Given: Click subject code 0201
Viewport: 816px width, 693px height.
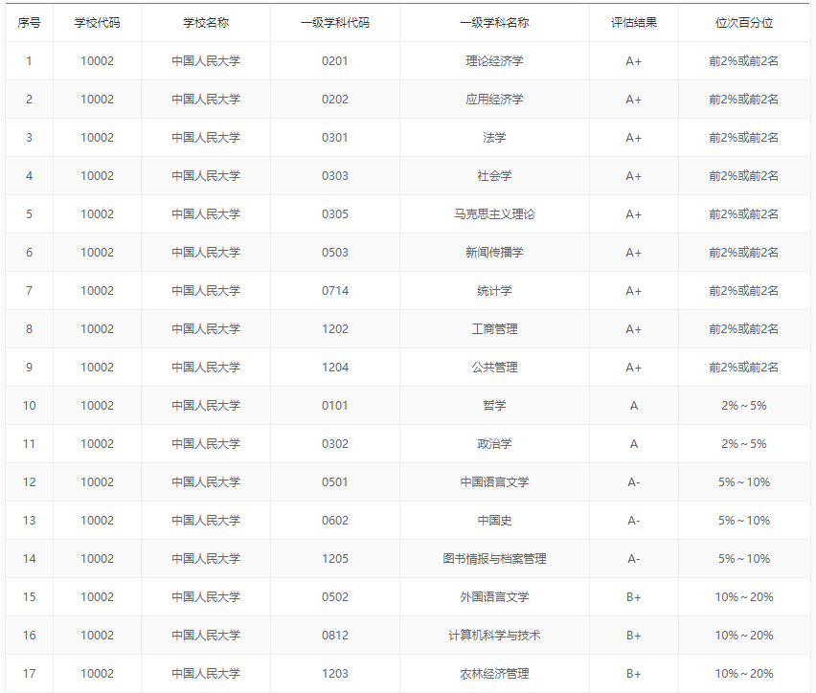Looking at the screenshot, I should [335, 61].
